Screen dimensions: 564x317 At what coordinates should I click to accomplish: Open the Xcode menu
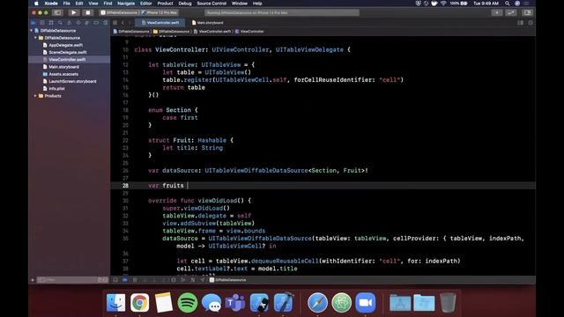51,4
